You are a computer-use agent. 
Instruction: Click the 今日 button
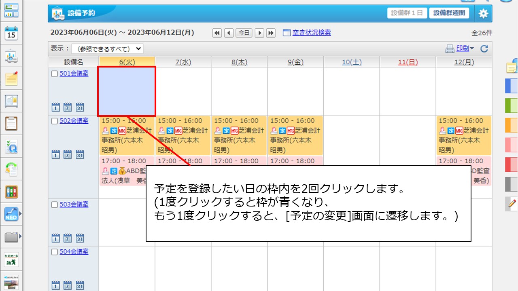pos(244,33)
